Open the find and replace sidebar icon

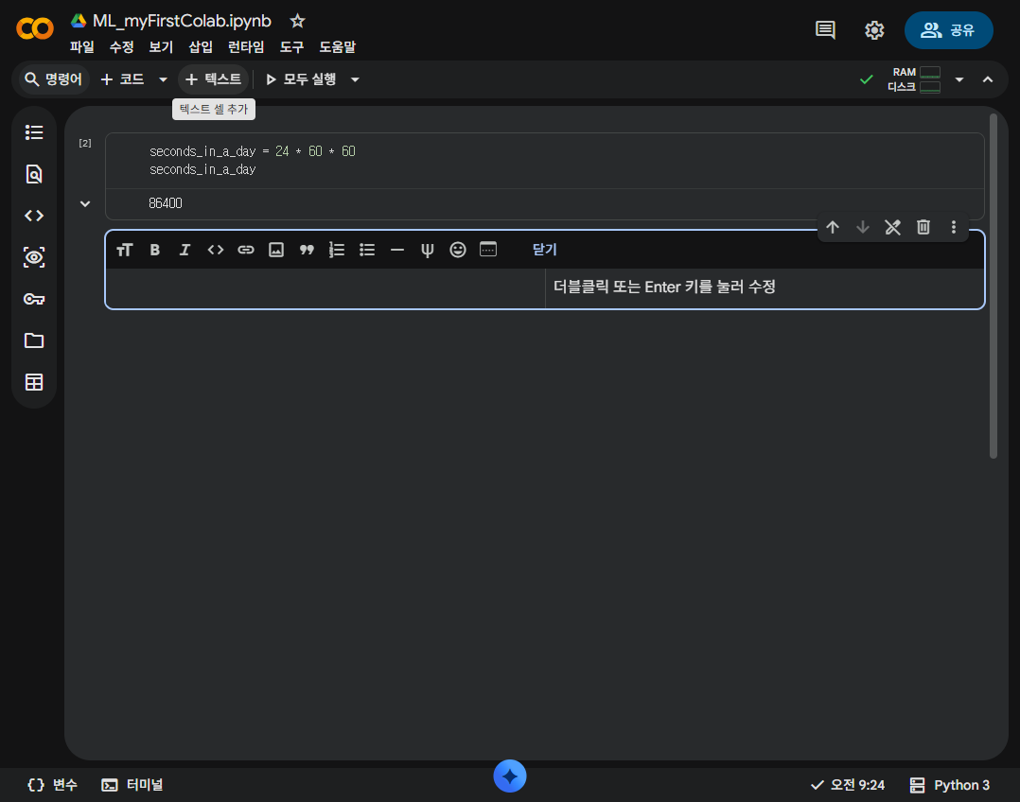[x=34, y=174]
